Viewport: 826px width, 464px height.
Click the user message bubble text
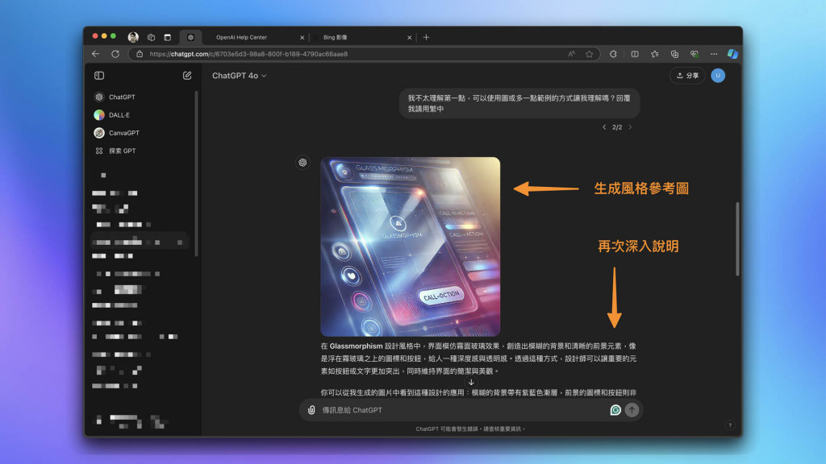coord(519,104)
